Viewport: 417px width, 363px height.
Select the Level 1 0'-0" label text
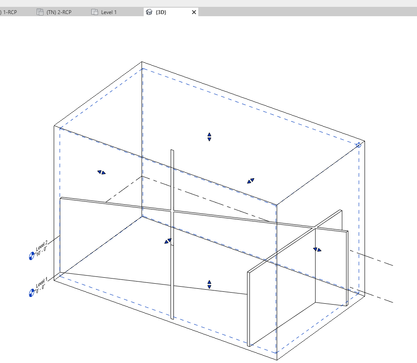[41, 285]
